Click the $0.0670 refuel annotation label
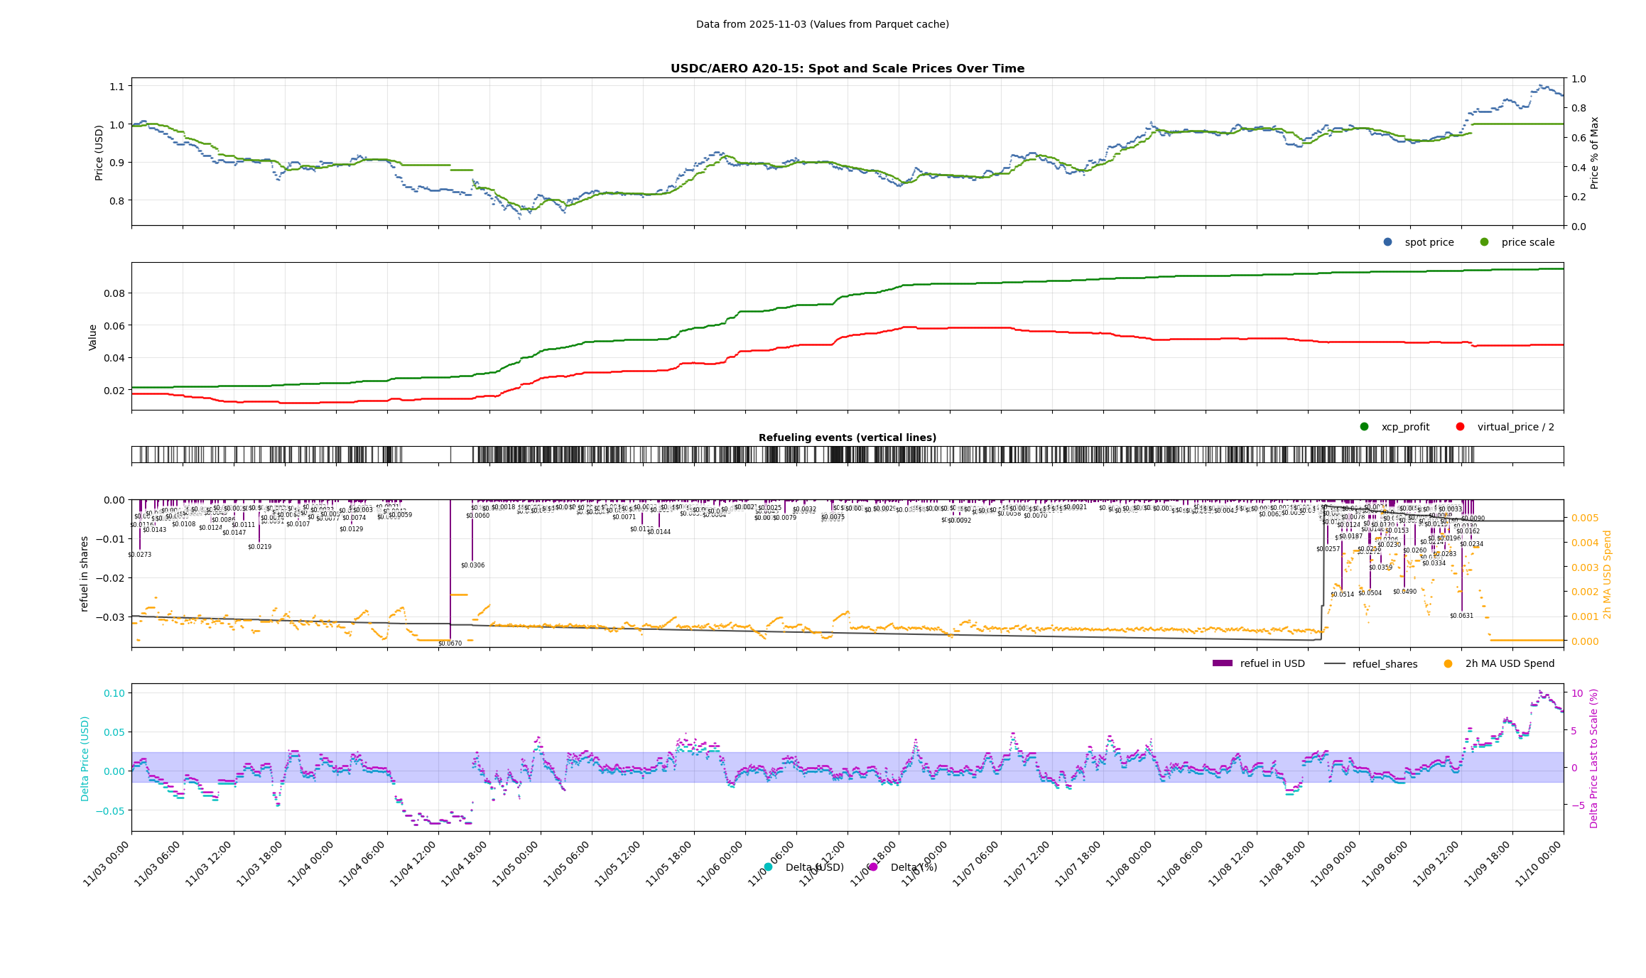The image size is (1646, 978). point(450,643)
